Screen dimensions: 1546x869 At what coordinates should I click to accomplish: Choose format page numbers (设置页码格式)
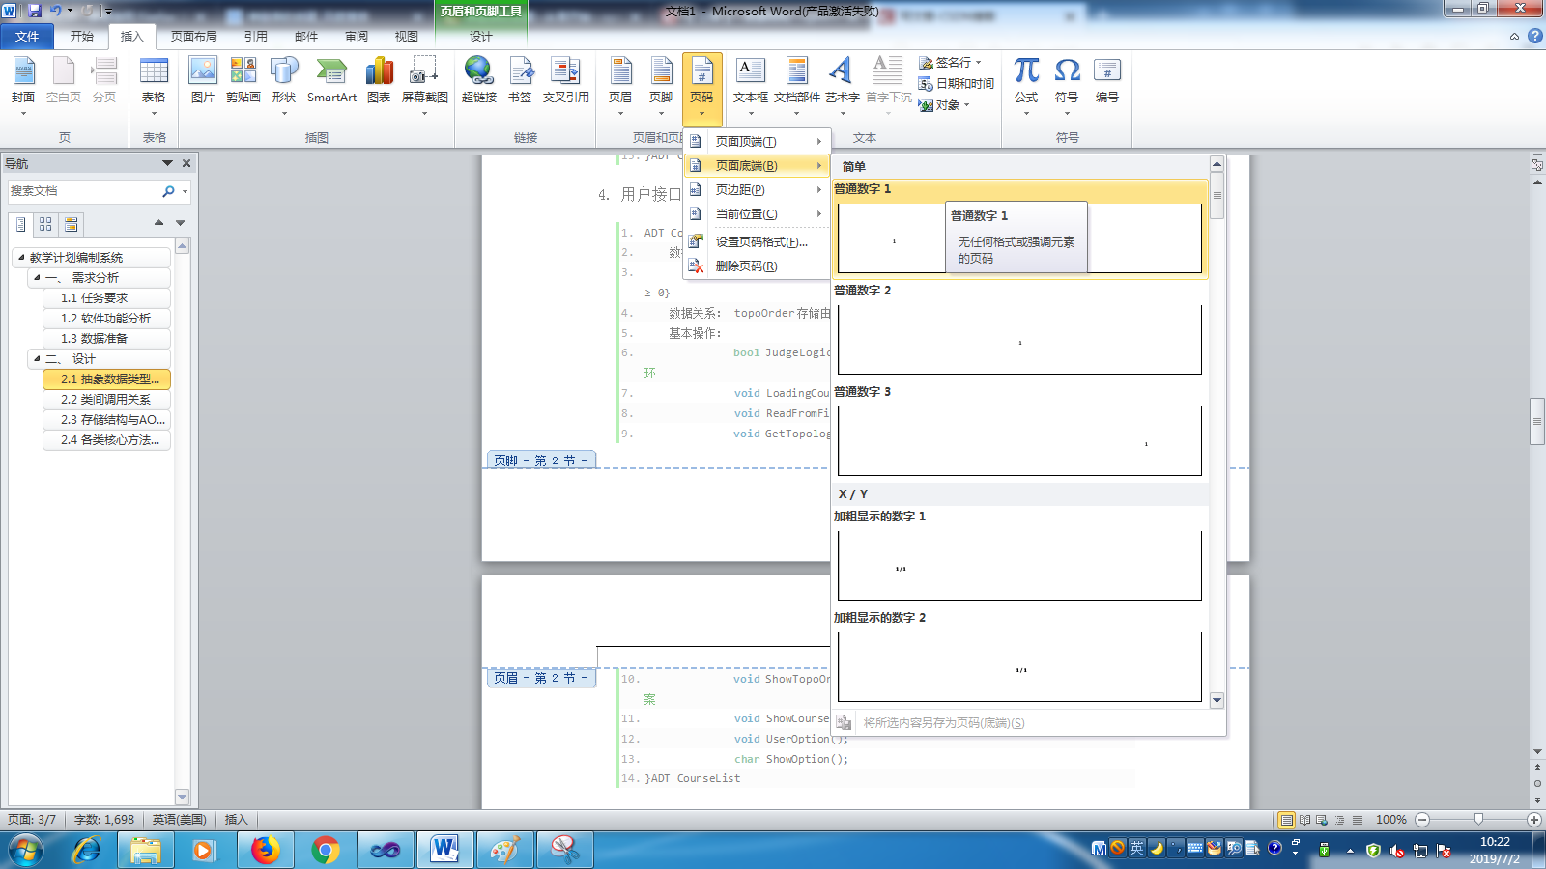(x=757, y=242)
